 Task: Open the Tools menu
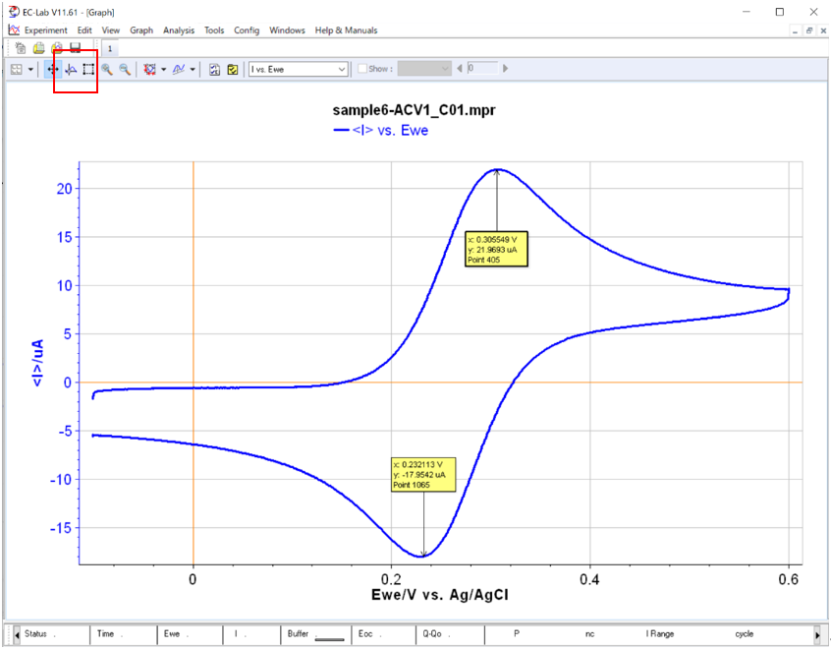pyautogui.click(x=214, y=30)
